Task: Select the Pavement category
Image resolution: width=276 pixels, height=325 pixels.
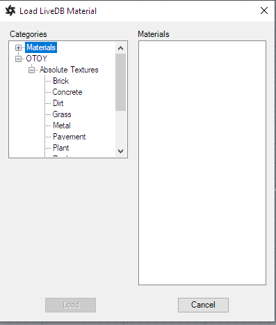Action: (69, 137)
